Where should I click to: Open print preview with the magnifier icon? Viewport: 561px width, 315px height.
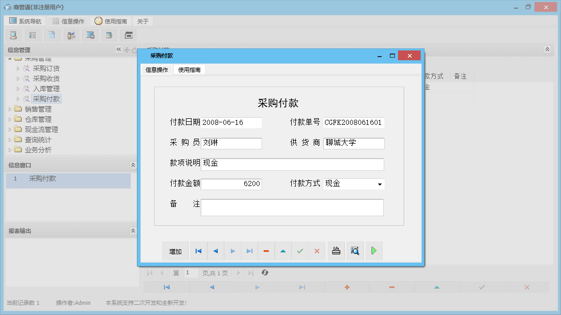point(355,251)
